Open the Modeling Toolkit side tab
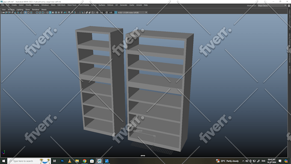291x164 pixels. [x=289, y=40]
